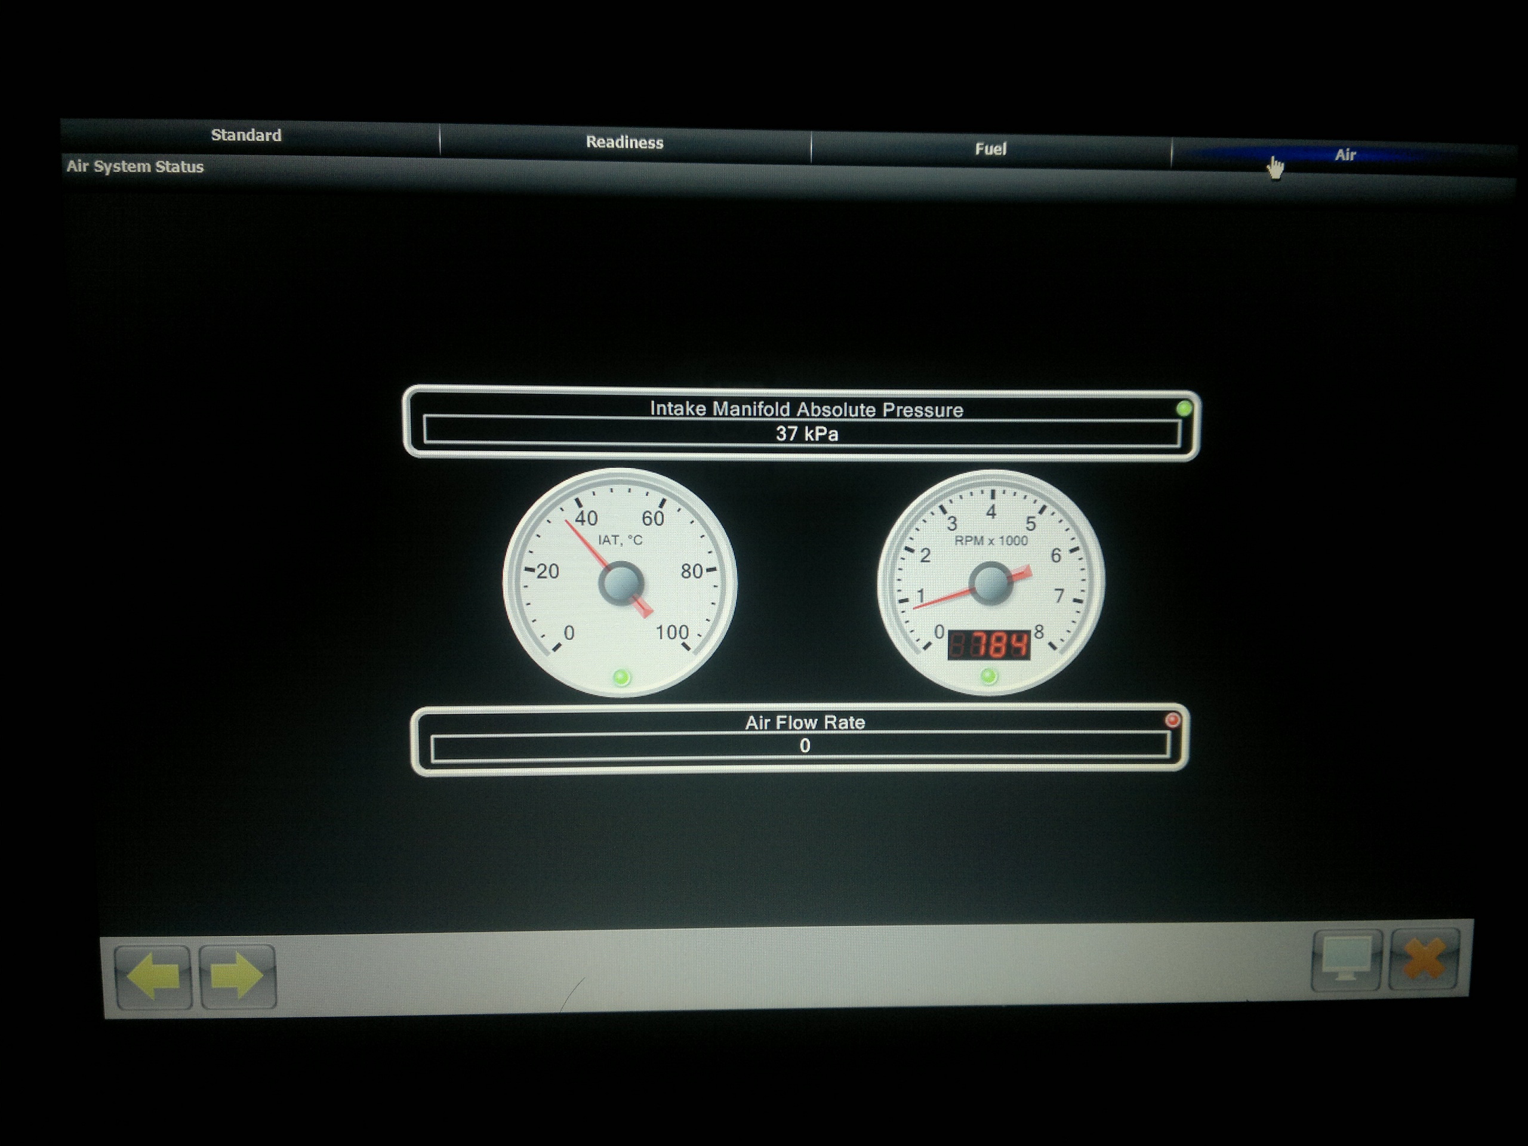Click the Air Flow Rate title label
The image size is (1528, 1146).
[x=805, y=723]
